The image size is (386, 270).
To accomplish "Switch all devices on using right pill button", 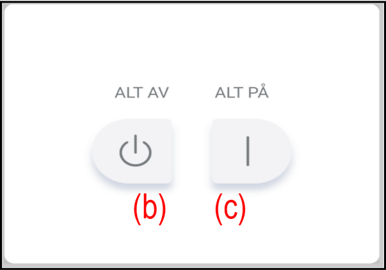I will click(x=251, y=151).
